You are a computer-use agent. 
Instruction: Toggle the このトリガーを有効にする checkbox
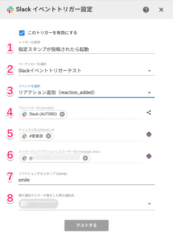click(22, 33)
